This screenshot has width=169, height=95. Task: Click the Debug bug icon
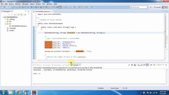[x=31, y=7]
